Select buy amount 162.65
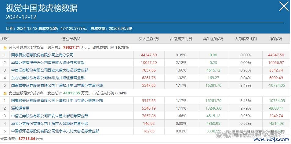This screenshot has width=291, height=144. click(149, 131)
